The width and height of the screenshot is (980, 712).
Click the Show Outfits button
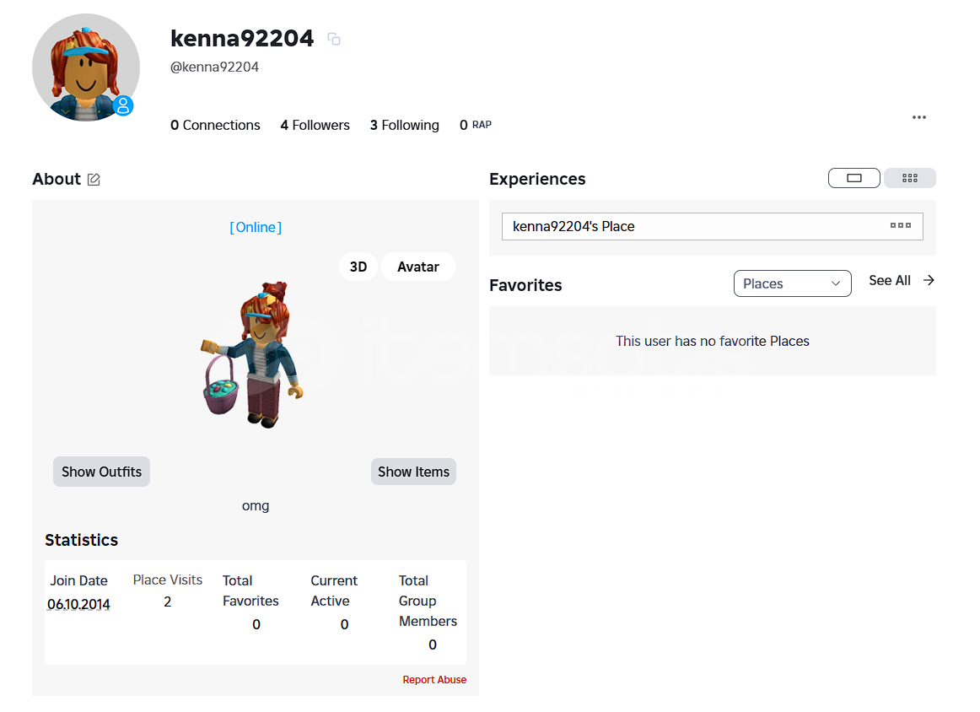coord(101,472)
